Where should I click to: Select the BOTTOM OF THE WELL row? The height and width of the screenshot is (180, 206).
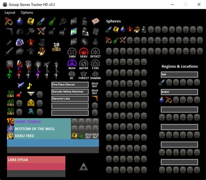coord(39,129)
